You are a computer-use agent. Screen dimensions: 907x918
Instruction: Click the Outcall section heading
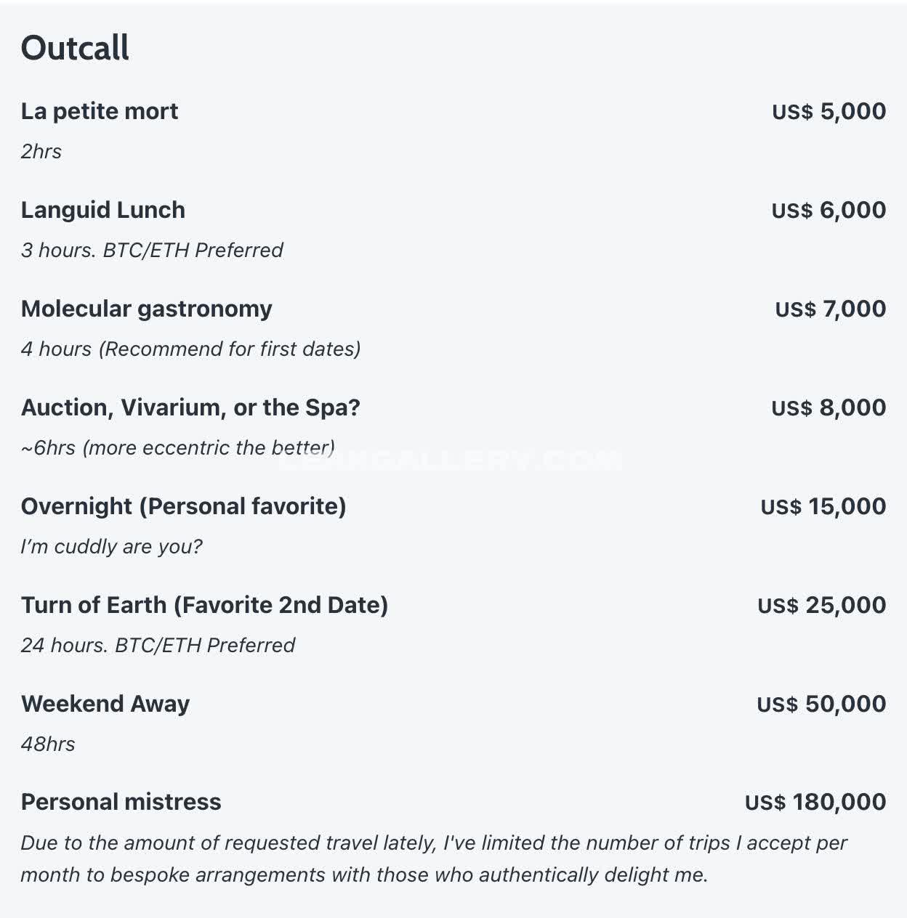[x=75, y=48]
